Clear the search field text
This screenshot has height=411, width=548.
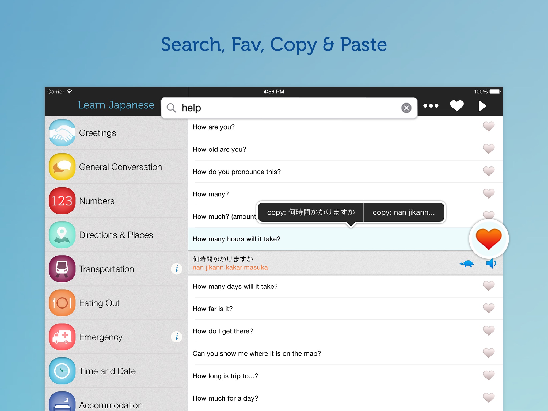point(406,108)
